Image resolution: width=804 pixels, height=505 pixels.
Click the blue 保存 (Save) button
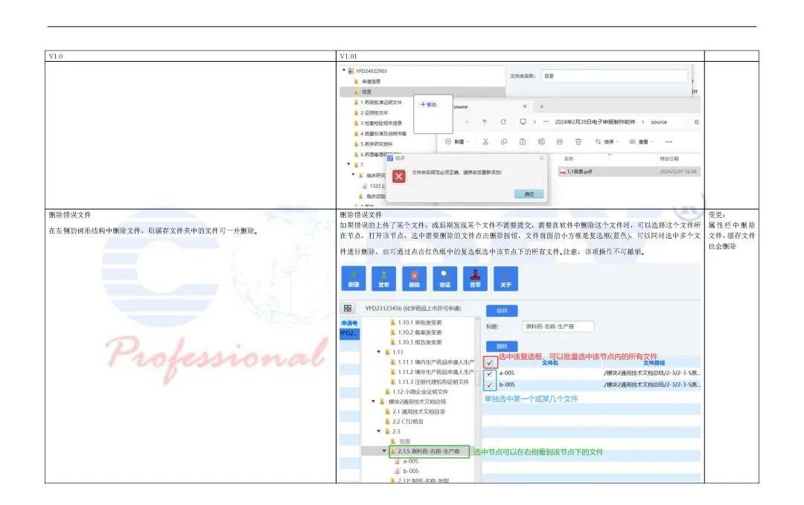(502, 311)
